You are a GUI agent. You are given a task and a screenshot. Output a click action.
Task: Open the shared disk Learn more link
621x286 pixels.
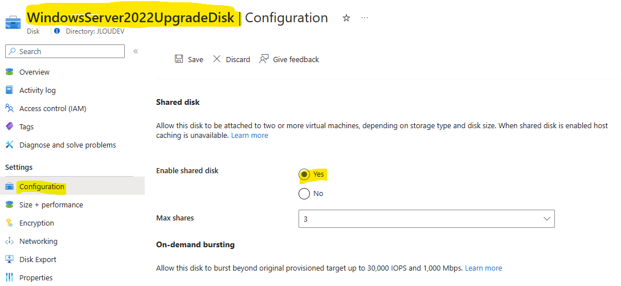point(250,136)
